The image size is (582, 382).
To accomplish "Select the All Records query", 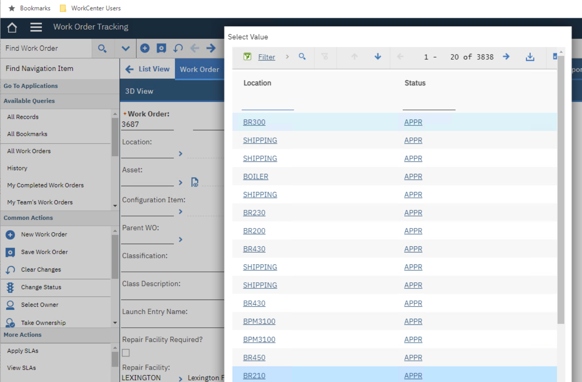I will [23, 117].
